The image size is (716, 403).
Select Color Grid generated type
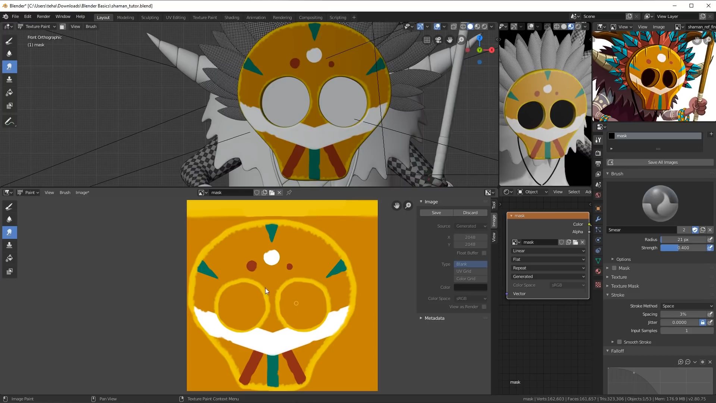click(471, 279)
